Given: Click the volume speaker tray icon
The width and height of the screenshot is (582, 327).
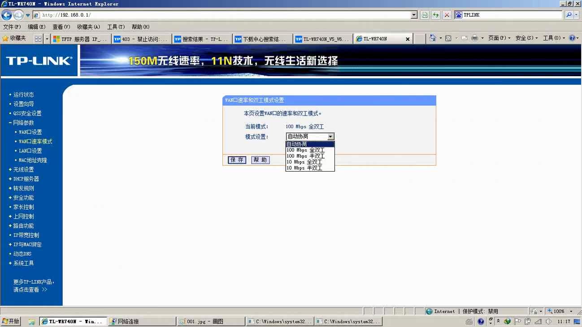Looking at the screenshot, I should pos(548,321).
